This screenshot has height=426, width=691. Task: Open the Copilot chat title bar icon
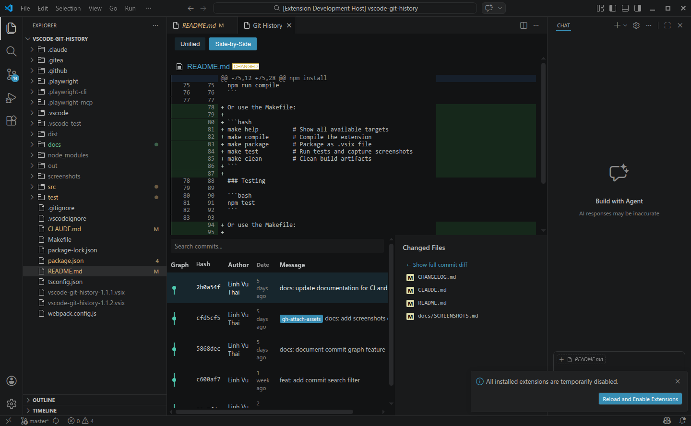(489, 8)
